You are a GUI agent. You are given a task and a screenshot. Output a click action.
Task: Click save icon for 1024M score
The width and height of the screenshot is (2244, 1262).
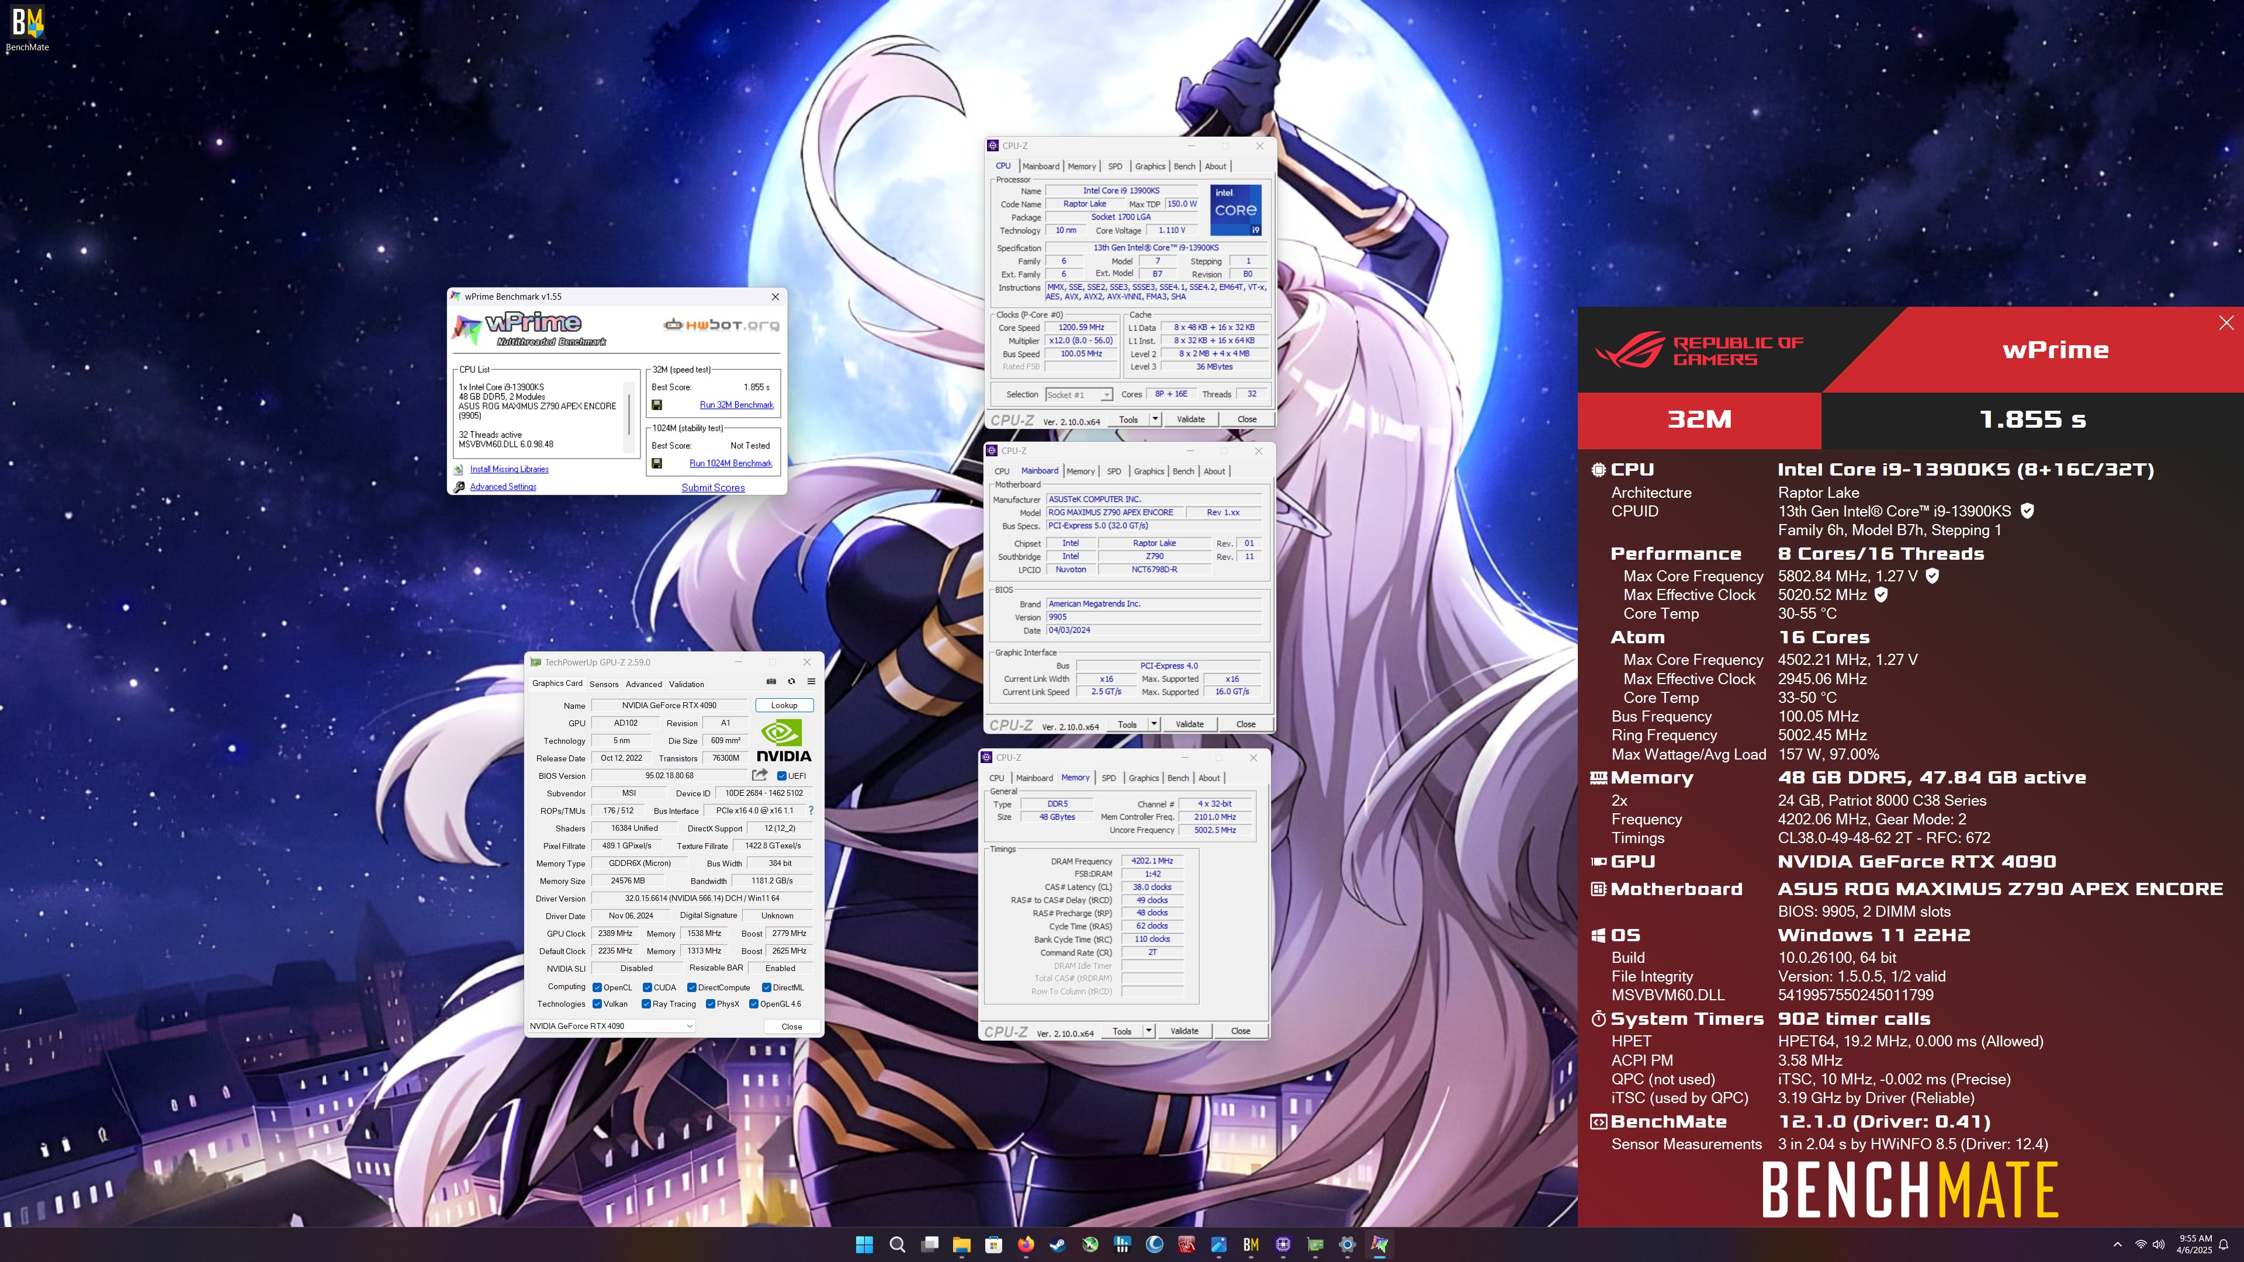657,463
